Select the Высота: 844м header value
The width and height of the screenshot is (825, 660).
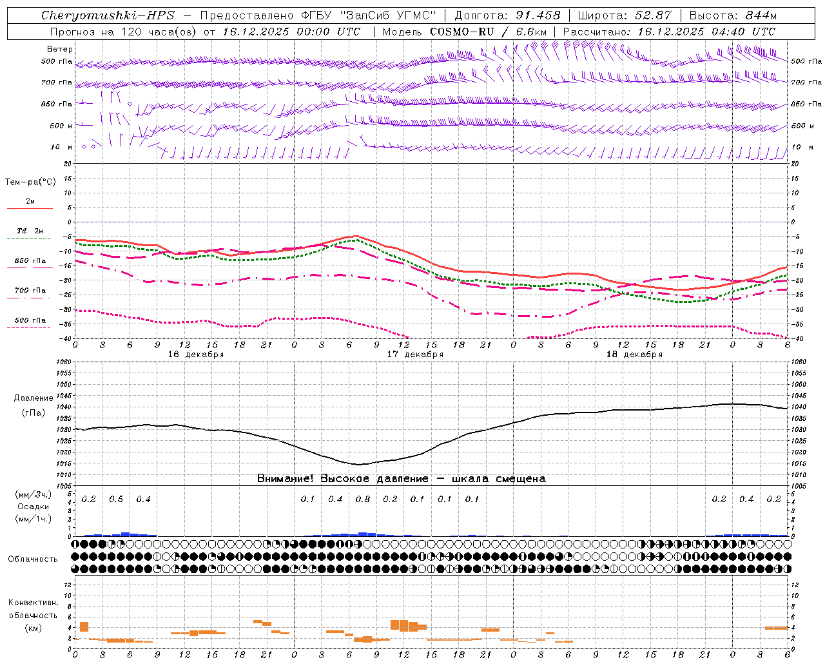tap(733, 15)
